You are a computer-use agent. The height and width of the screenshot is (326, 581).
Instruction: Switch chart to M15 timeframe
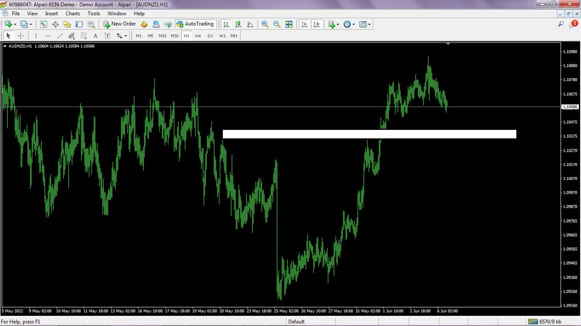tap(162, 36)
